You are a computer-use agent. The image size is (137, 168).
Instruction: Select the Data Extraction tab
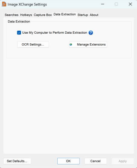[65, 14]
